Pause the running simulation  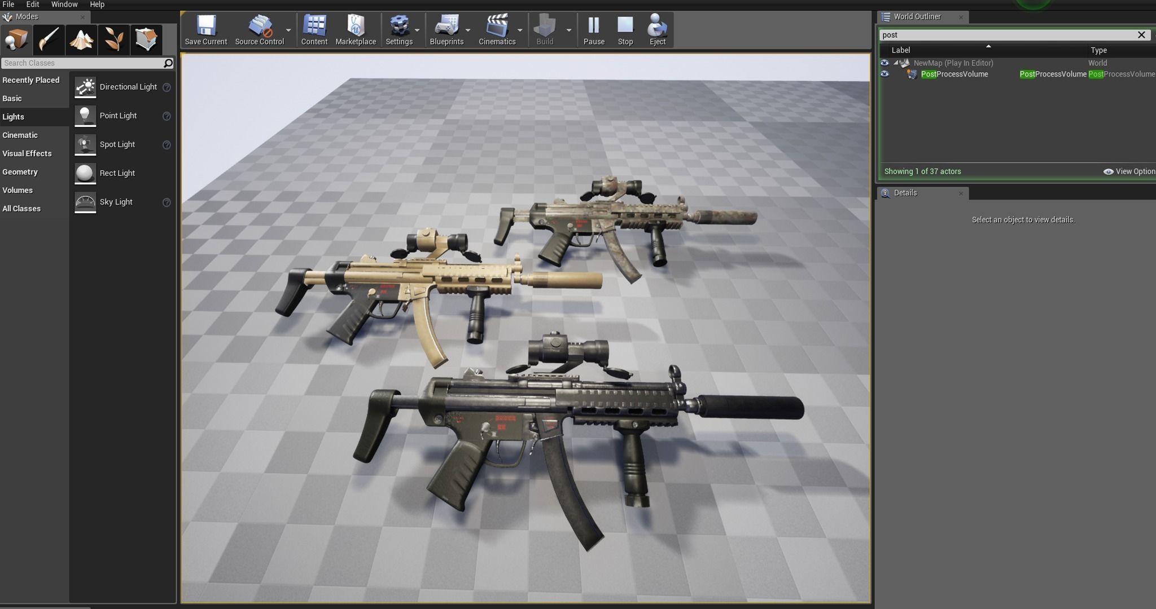(x=594, y=30)
